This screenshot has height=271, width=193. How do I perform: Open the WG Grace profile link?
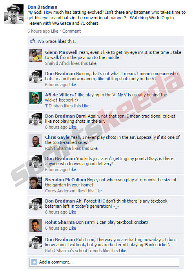click(47, 41)
